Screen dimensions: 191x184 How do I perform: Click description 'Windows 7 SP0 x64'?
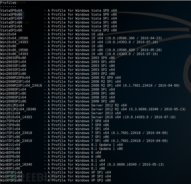(92, 121)
